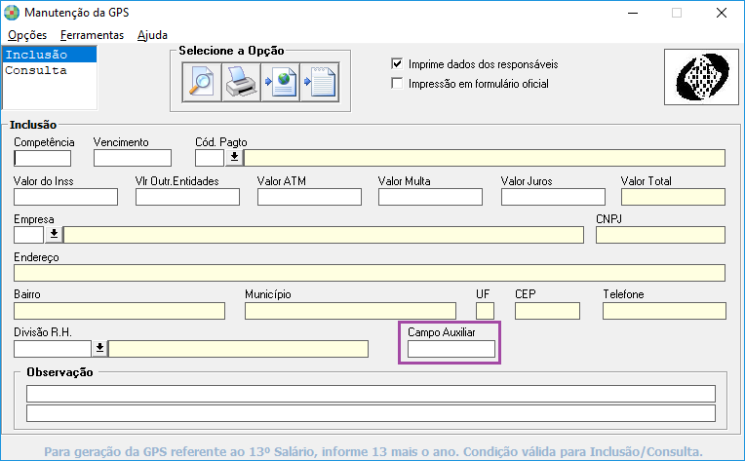This screenshot has width=745, height=461.
Task: Click the Empresa name description field
Action: 324,235
